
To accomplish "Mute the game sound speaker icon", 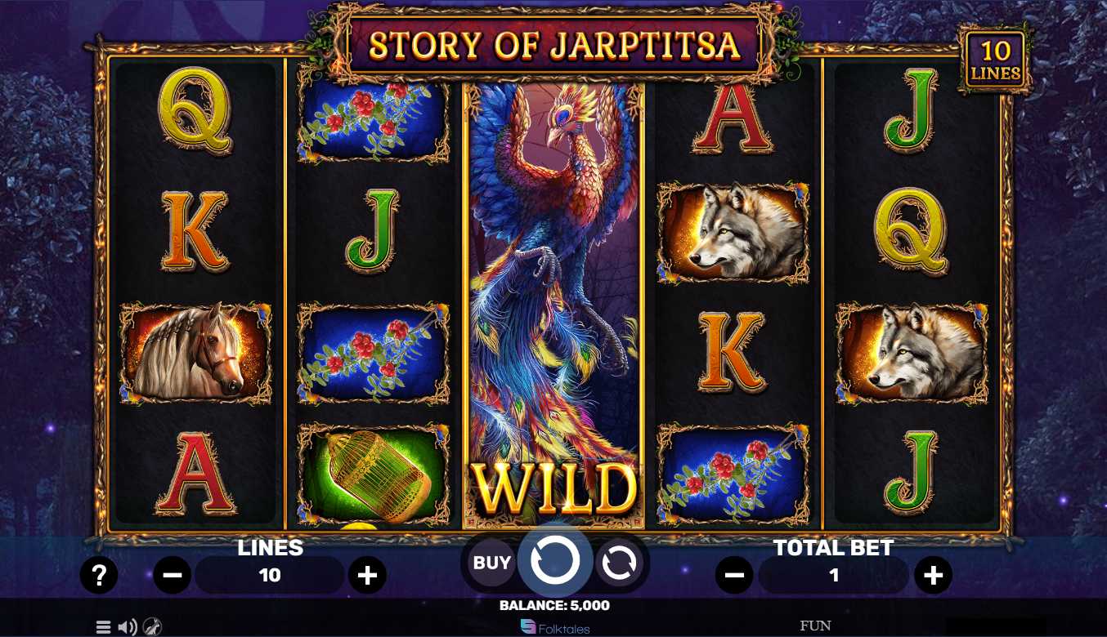I will tap(128, 627).
